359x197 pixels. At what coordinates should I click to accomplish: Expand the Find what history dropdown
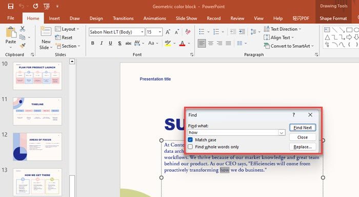click(282, 133)
